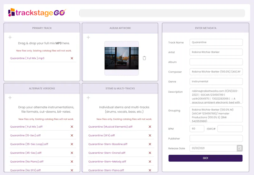Select Quarantine (No Piano).aiff file name
The width and height of the screenshot is (254, 175).
click(27, 162)
